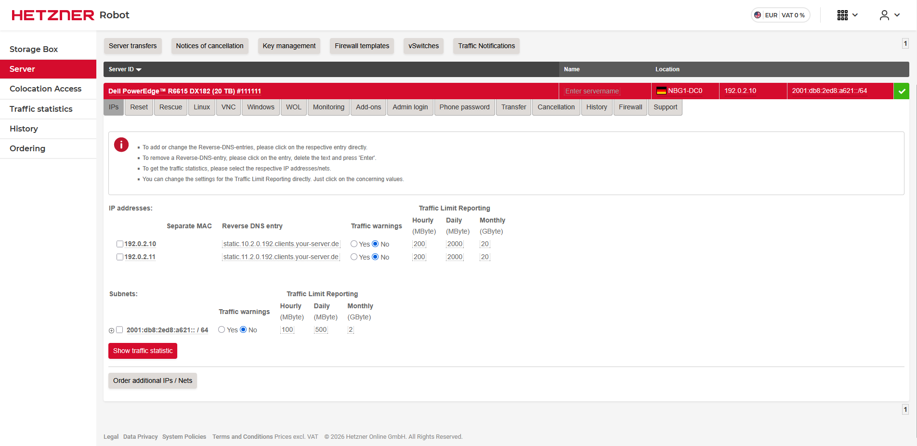917x446 pixels.
Task: Click the red info circle icon
Action: 121,144
